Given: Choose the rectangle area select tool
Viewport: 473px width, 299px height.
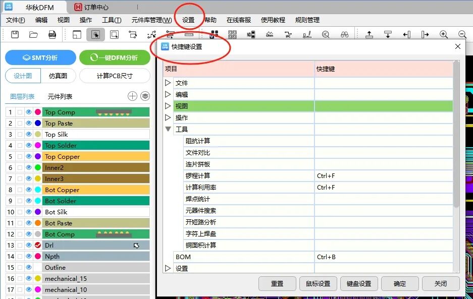Looking at the screenshot, I should pos(114,35).
